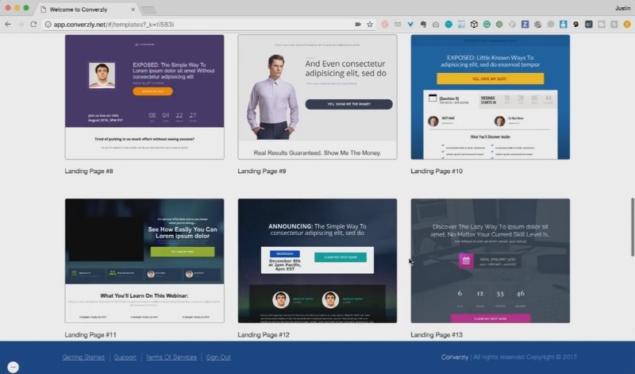Go back with the browser back arrow

(x=8, y=25)
